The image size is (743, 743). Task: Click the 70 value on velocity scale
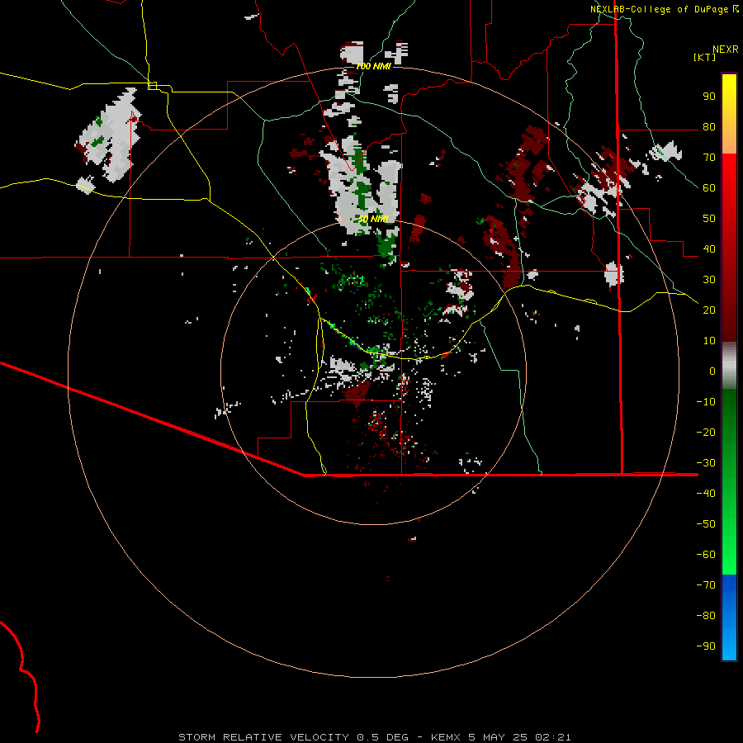click(x=709, y=158)
